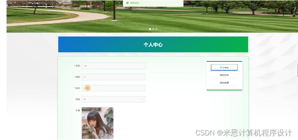The height and width of the screenshot is (140, 298).
Task: Open the 性别 gender dropdown
Action: click(x=113, y=99)
